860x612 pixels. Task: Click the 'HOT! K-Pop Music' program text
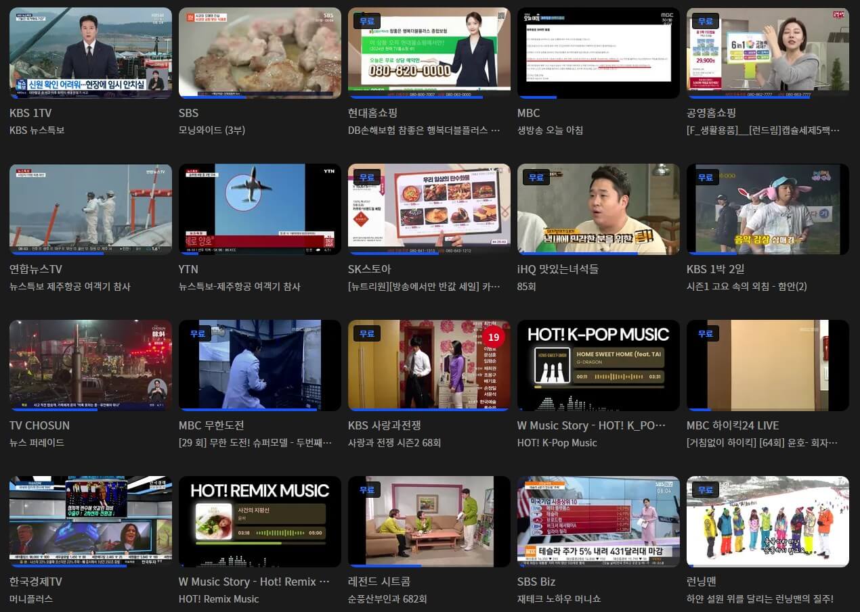coord(557,442)
